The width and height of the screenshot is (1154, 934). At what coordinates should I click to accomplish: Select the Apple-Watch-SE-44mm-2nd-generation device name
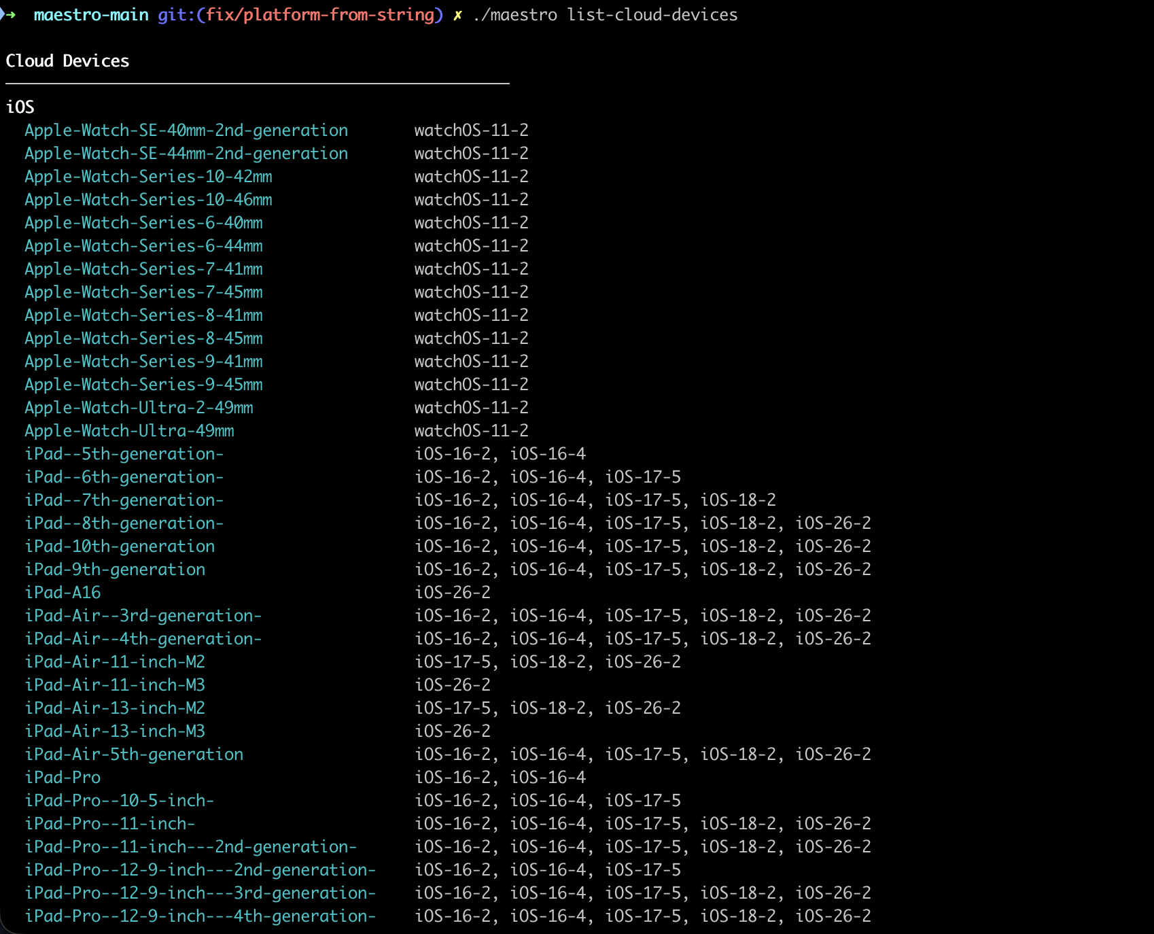(186, 154)
